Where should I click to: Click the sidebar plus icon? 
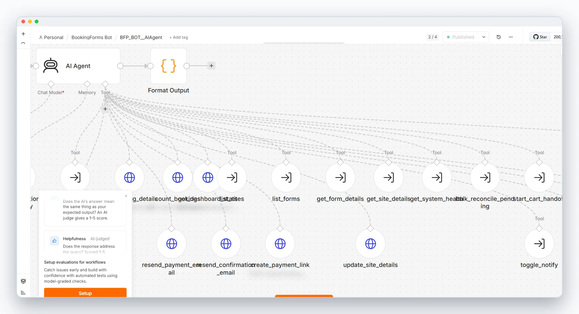(23, 34)
